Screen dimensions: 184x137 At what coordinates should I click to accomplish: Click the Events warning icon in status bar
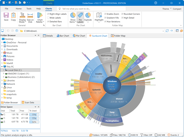coord(169,135)
